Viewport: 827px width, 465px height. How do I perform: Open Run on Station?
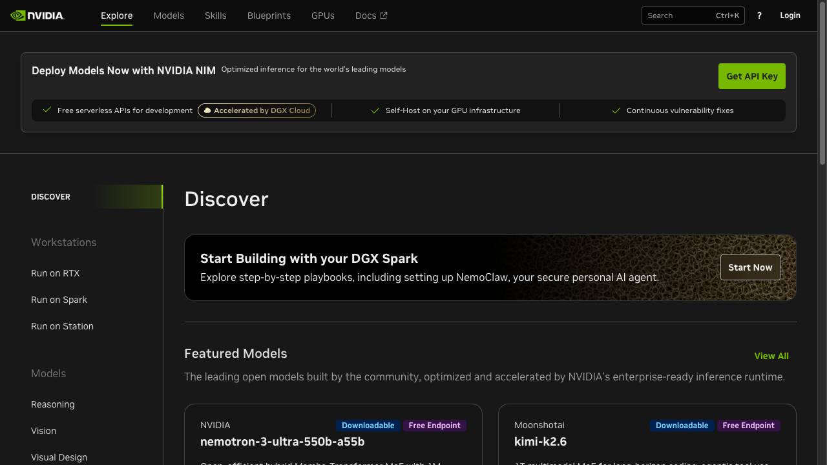[62, 326]
